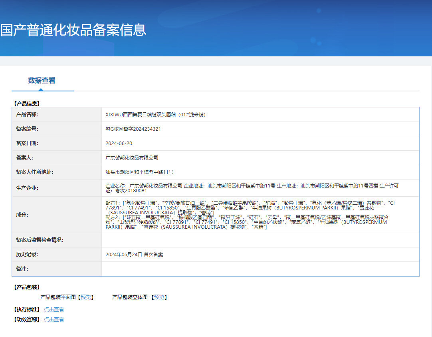Click the 【产品包装】 section heading
432x337 pixels.
pyautogui.click(x=27, y=287)
